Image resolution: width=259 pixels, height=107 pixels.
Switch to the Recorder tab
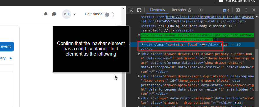click(x=181, y=10)
